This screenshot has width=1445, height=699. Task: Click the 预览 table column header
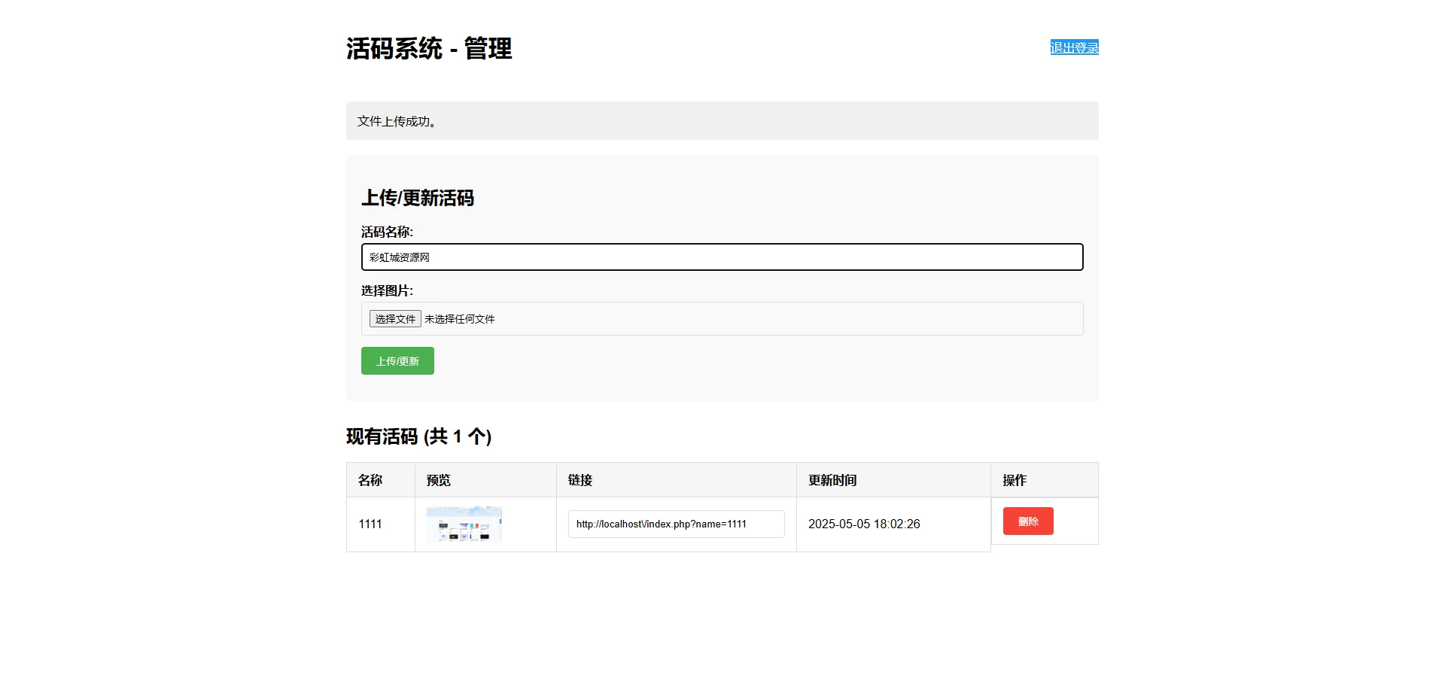click(x=439, y=479)
